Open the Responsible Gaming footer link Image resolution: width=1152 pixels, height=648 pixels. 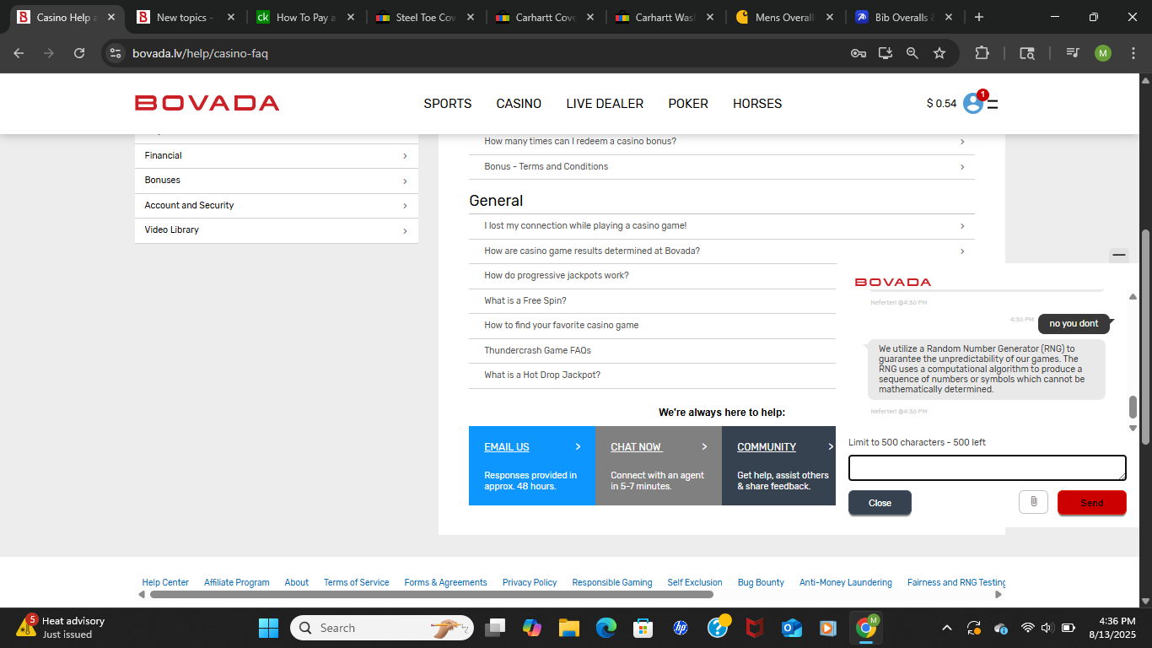tap(611, 582)
